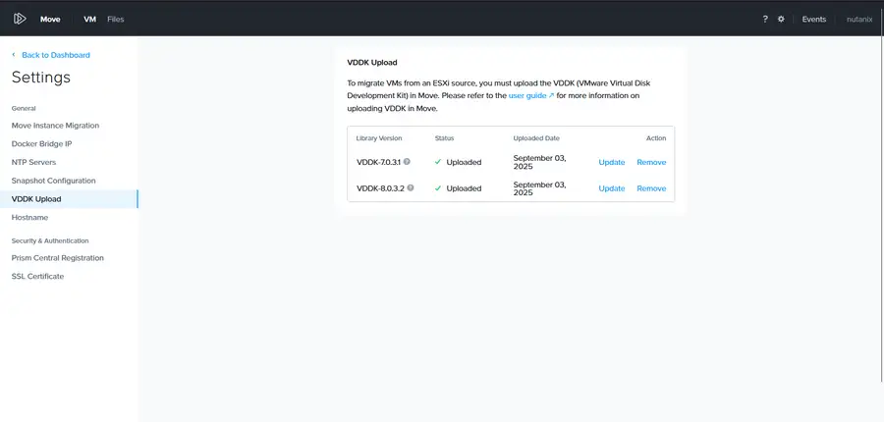Click Update for VDDK-8.0.3.2

click(x=612, y=188)
